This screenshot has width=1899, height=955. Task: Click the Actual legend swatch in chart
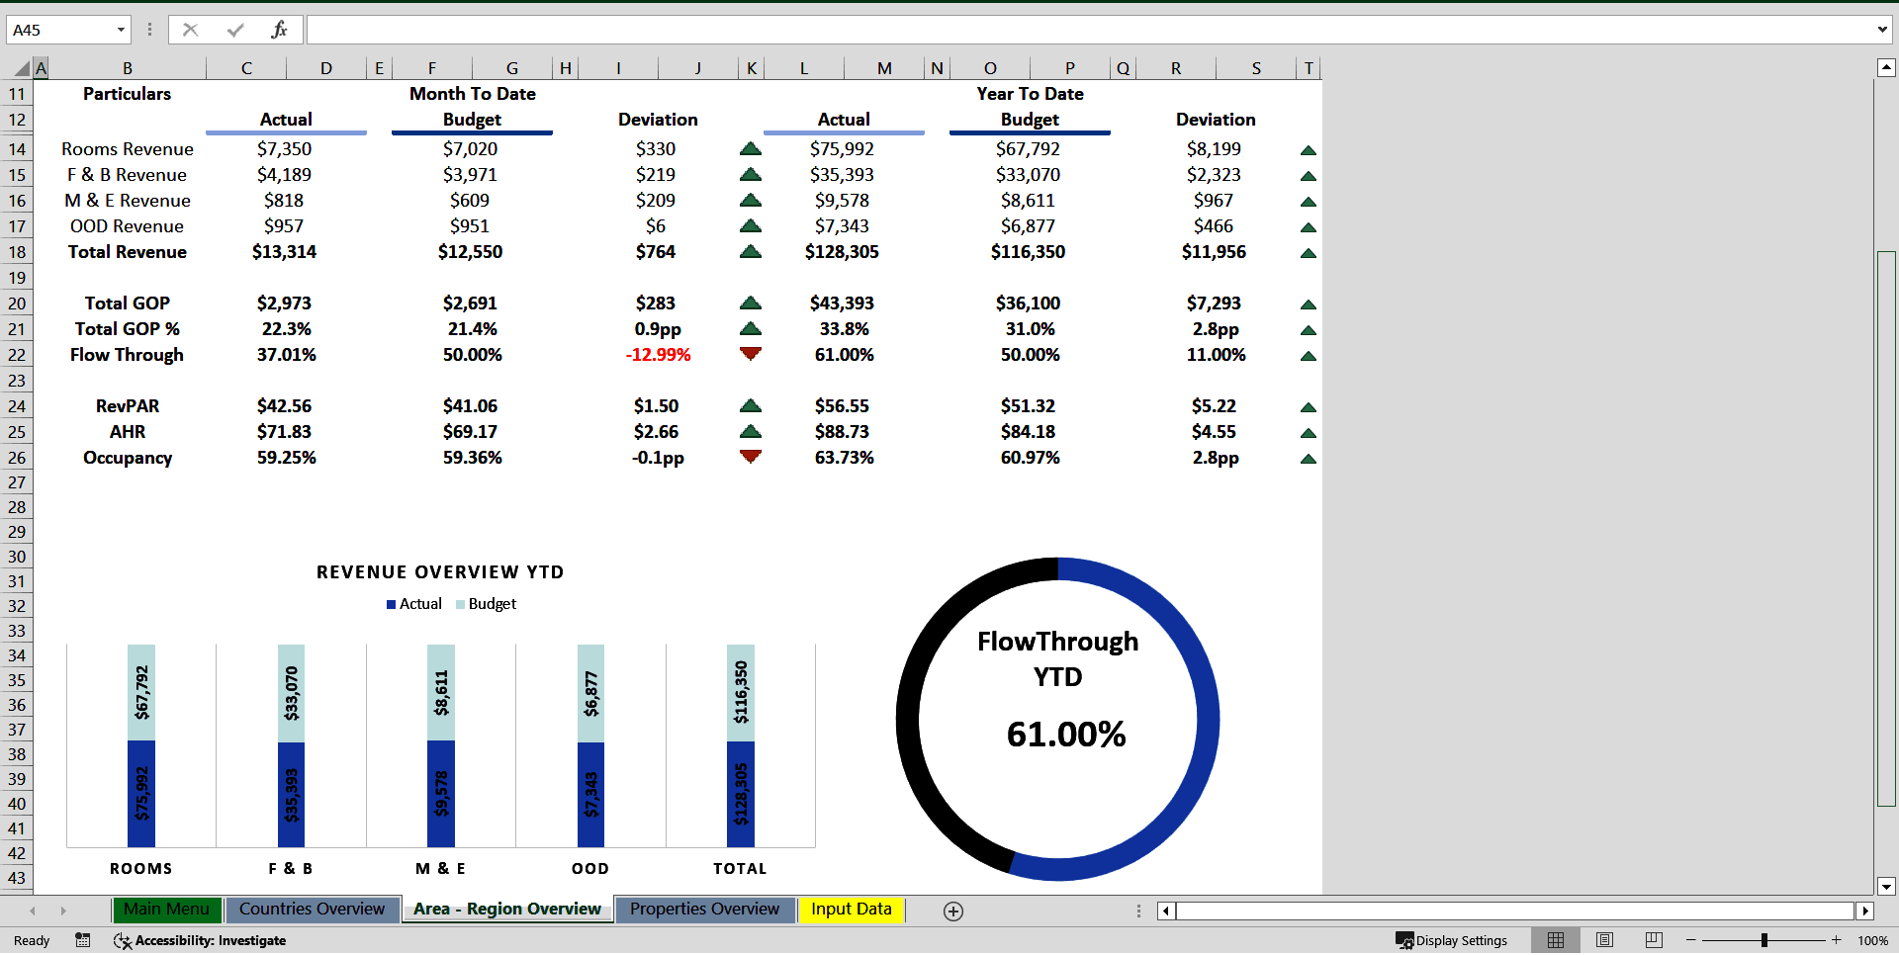pyautogui.click(x=391, y=604)
